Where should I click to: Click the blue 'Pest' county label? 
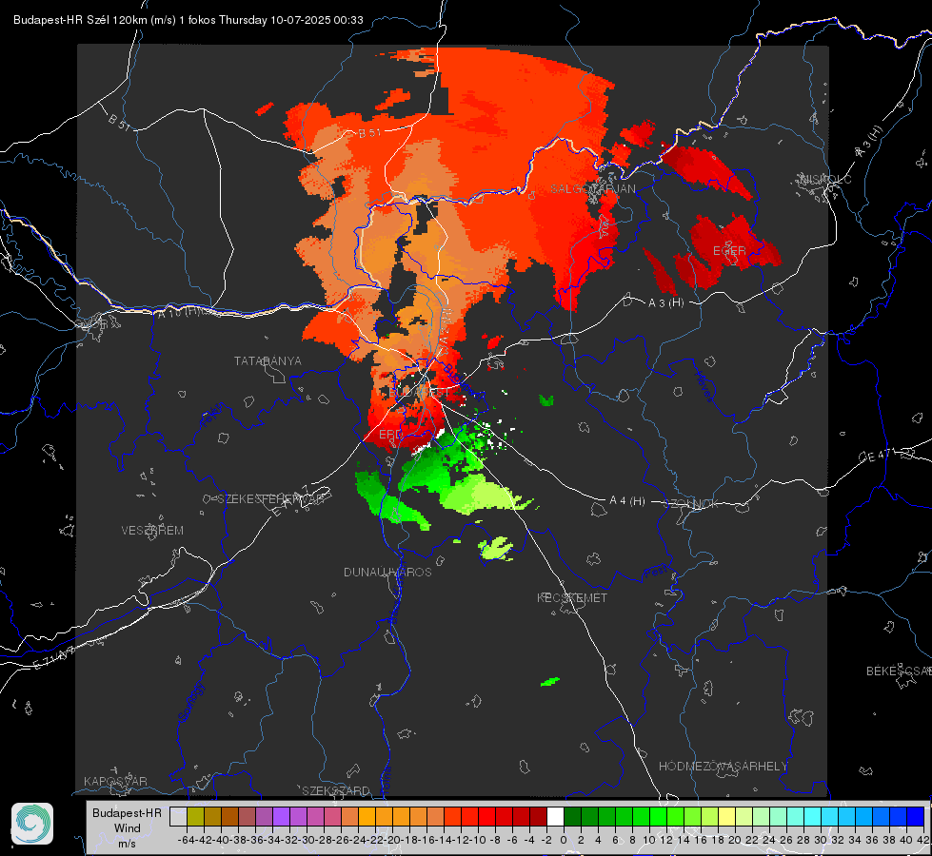656,573
